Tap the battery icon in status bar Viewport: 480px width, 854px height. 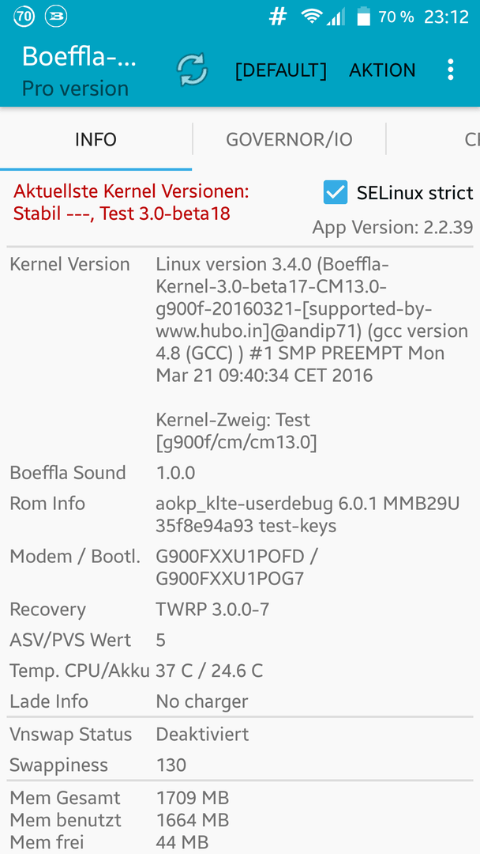pos(364,17)
